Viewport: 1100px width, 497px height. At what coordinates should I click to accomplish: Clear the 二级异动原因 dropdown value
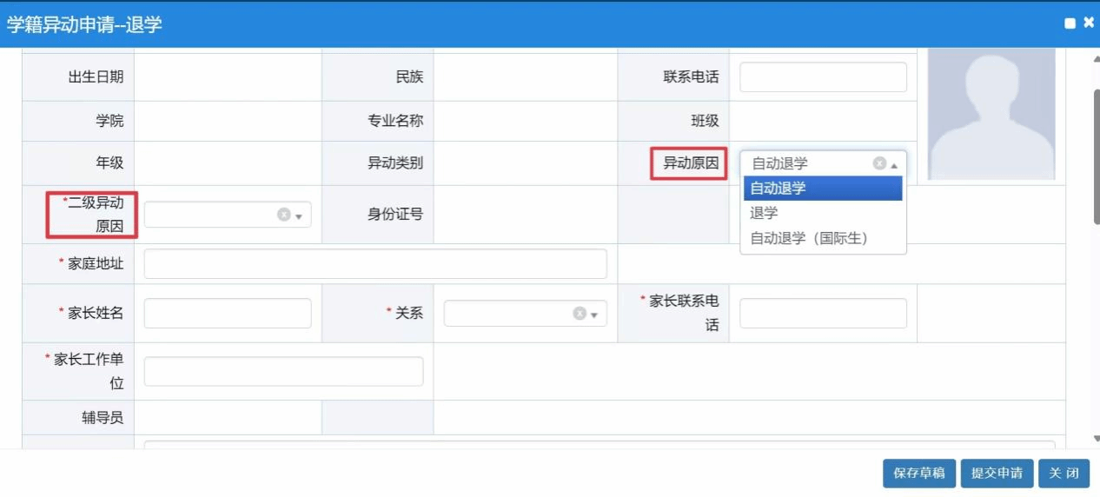pyautogui.click(x=283, y=215)
